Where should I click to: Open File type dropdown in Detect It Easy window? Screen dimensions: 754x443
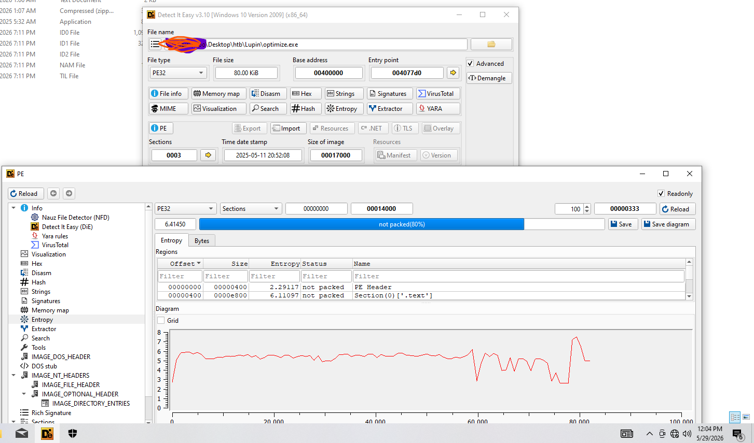178,73
